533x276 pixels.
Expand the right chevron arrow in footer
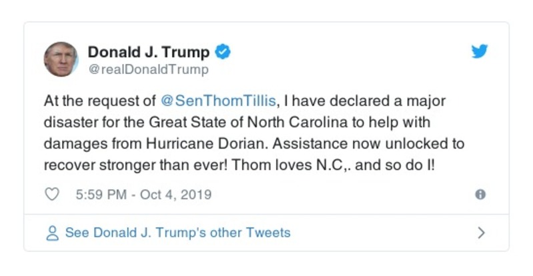[x=481, y=233]
